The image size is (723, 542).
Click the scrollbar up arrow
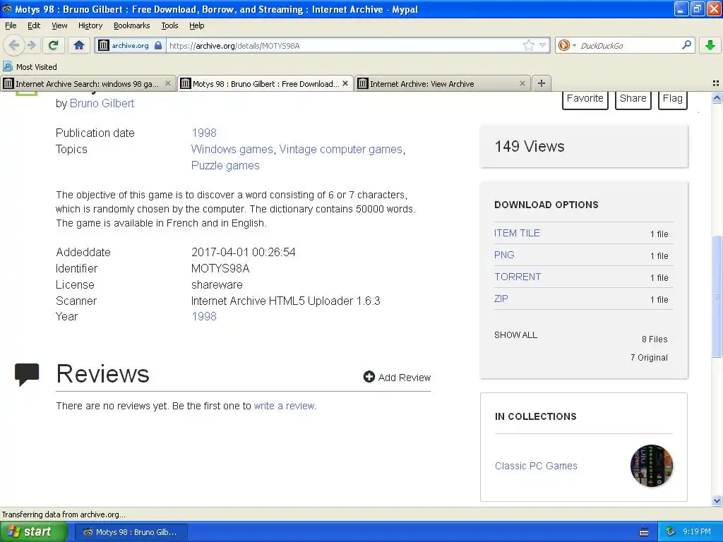coord(717,97)
